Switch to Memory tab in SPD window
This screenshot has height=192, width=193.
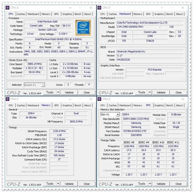click(x=138, y=105)
